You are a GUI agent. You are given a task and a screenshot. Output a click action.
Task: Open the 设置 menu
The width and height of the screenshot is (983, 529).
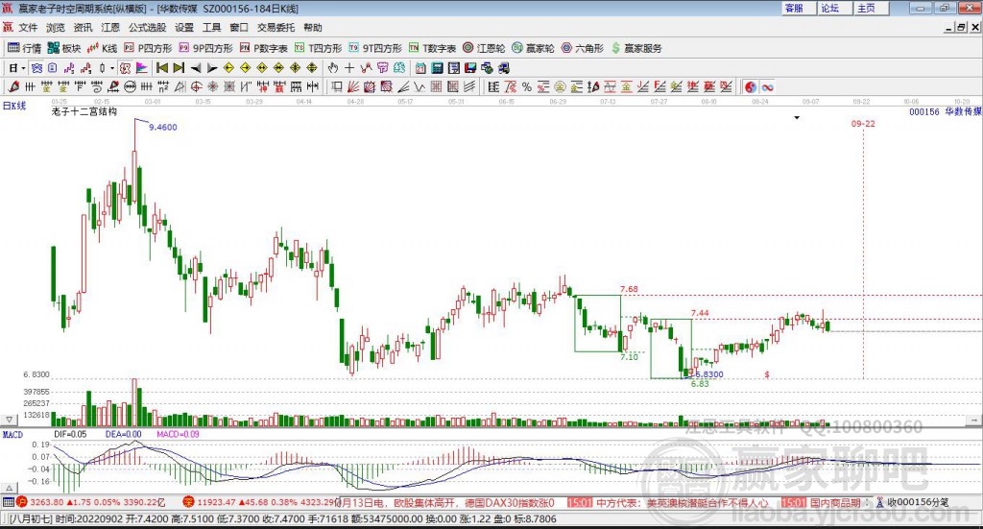tap(184, 28)
